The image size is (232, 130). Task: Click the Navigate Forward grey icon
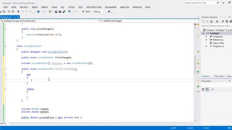pyautogui.click(x=44, y=12)
